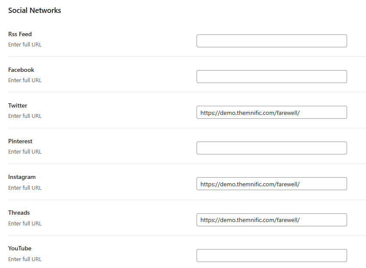Click "Enter full URL" hint below Threads
The width and height of the screenshot is (366, 268).
pyautogui.click(x=25, y=223)
